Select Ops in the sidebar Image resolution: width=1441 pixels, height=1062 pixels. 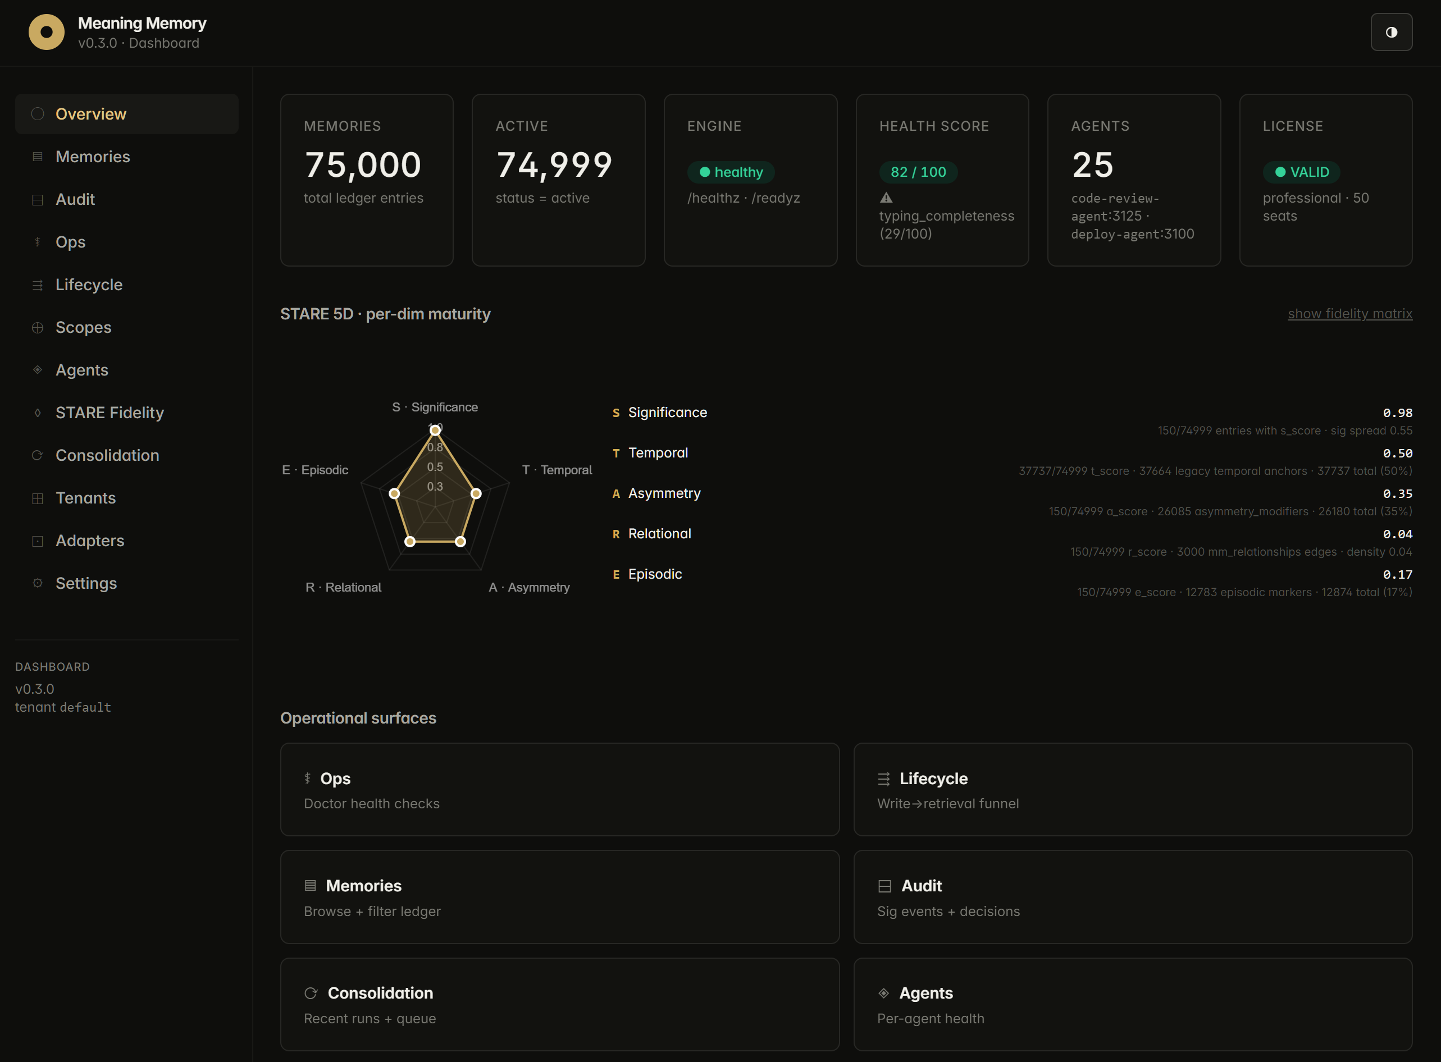[x=127, y=242]
